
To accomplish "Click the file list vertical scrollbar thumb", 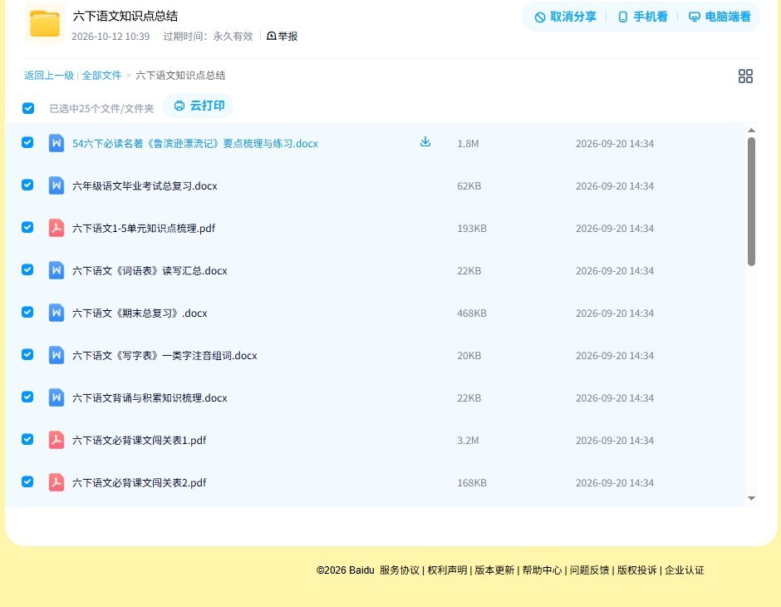I will 752,201.
